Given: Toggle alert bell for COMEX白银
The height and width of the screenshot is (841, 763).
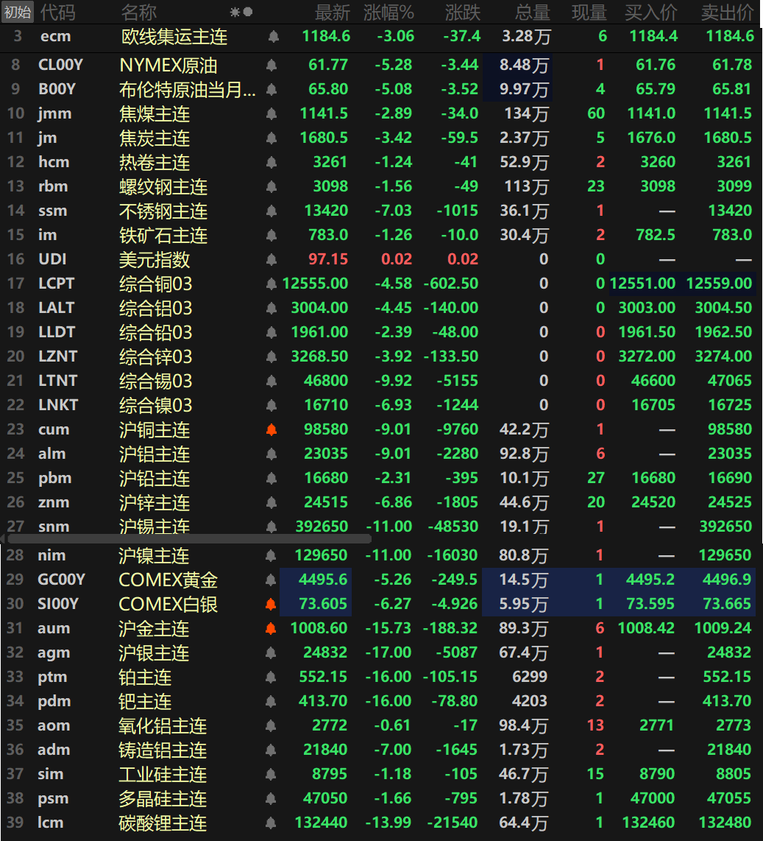Looking at the screenshot, I should [272, 605].
